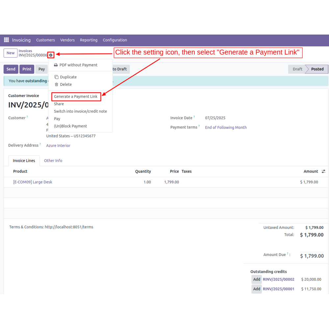This screenshot has height=329, width=329.
Task: Expand the Reporting menu
Action: click(x=89, y=40)
